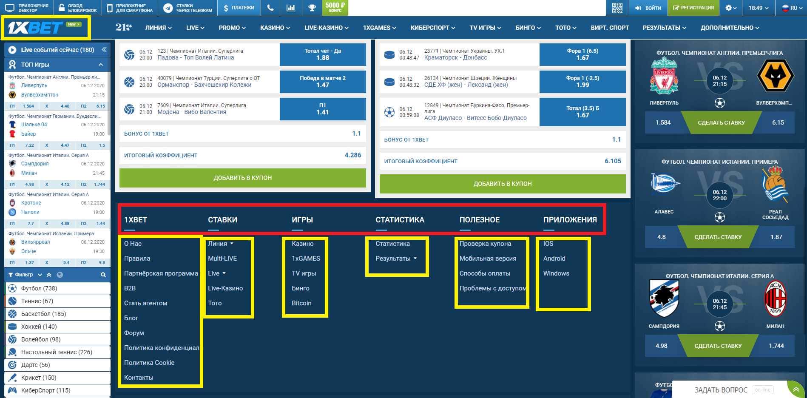Open Приложение для смартфона shortcut
The width and height of the screenshot is (807, 398).
[x=129, y=8]
